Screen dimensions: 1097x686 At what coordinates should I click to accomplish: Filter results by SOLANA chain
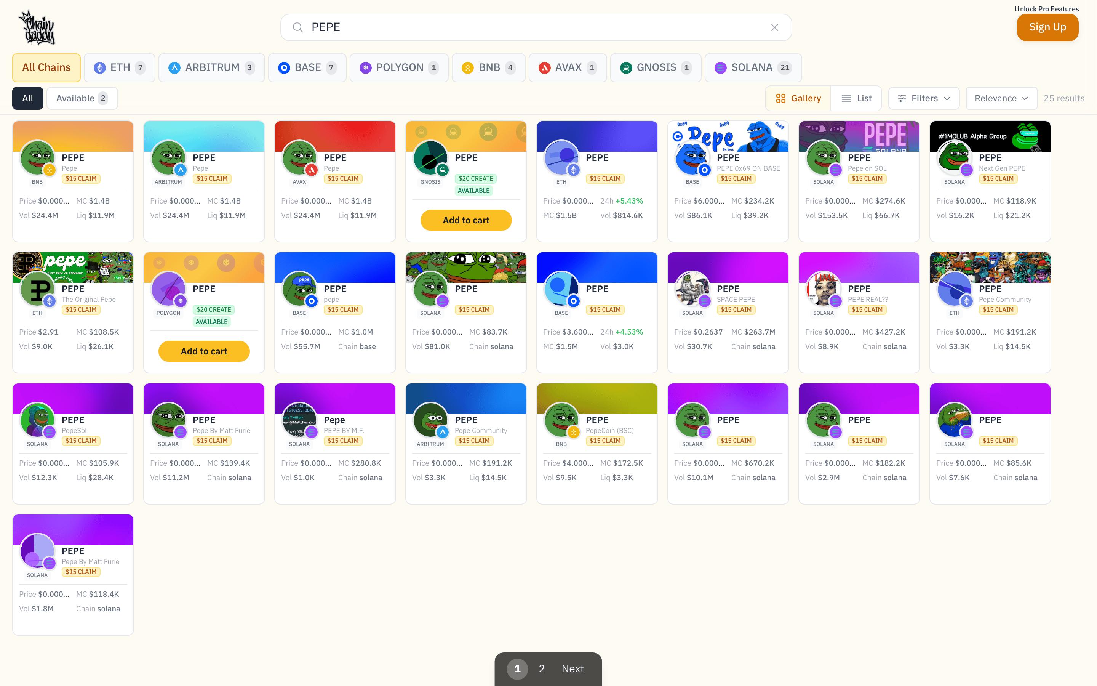tap(753, 67)
